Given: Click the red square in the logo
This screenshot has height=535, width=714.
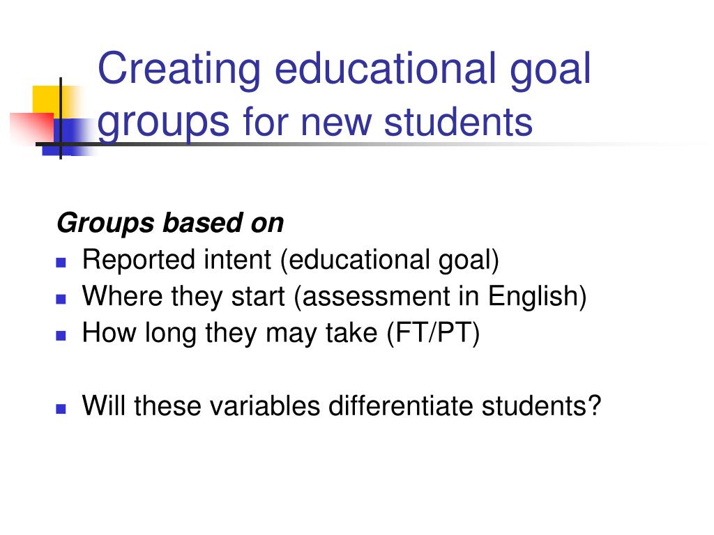Looking at the screenshot, I should (33, 128).
